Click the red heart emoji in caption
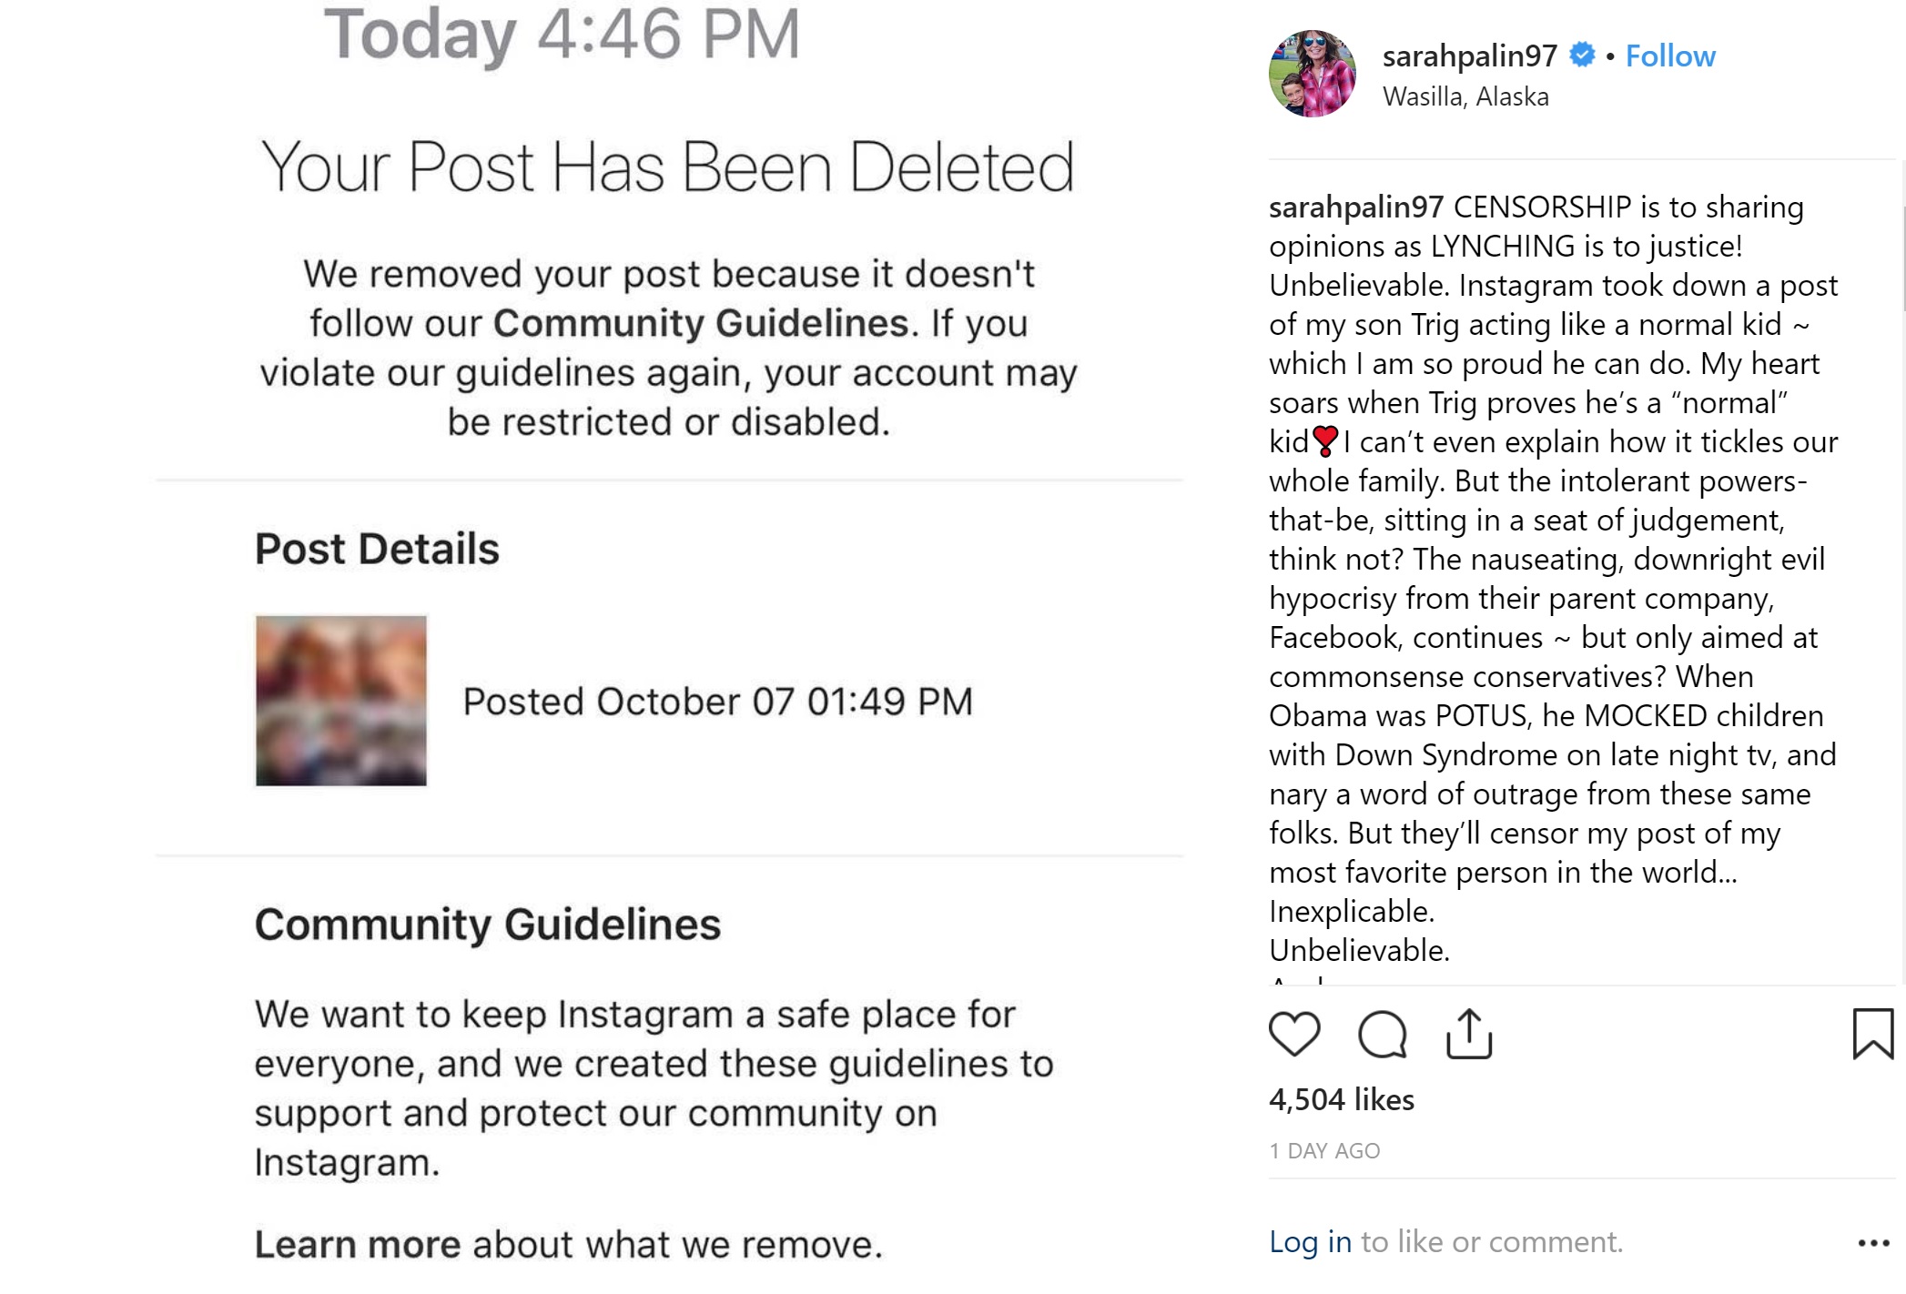 (x=1326, y=441)
